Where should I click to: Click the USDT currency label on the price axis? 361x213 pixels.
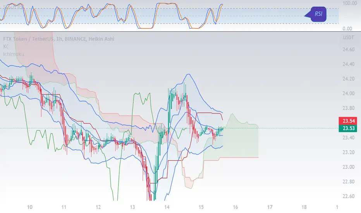click(348, 38)
